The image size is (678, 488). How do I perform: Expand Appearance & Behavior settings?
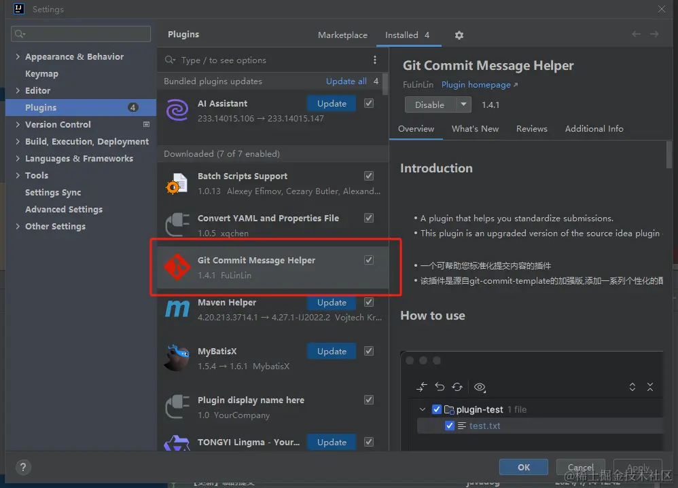(x=18, y=56)
